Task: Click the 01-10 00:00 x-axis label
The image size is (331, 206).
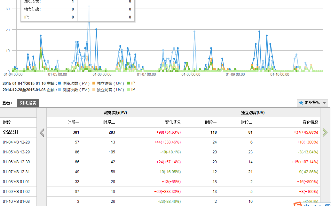Action: point(280,75)
